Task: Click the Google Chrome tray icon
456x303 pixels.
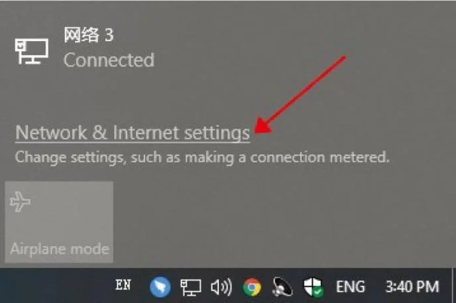Action: click(x=252, y=287)
